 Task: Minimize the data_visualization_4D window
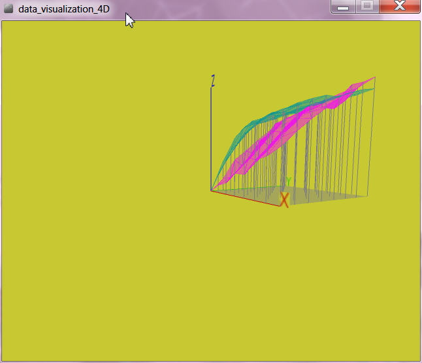point(342,7)
